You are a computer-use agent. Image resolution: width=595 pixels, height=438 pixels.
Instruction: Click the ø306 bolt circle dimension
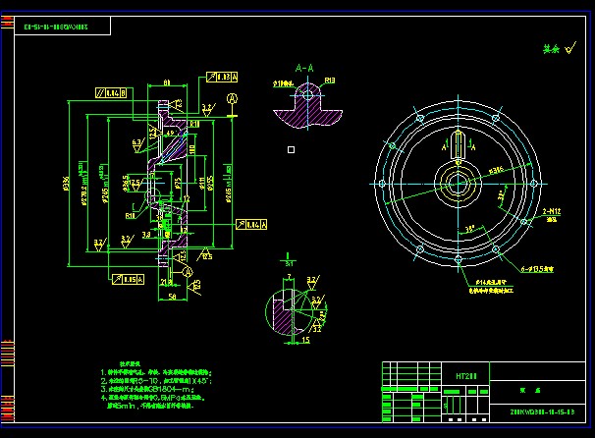[496, 170]
